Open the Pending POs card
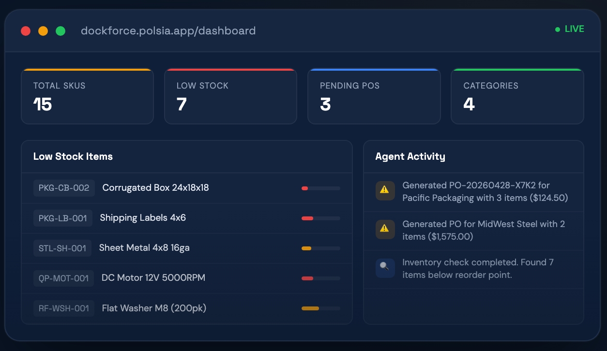Viewport: 607px width, 351px height. click(x=374, y=96)
